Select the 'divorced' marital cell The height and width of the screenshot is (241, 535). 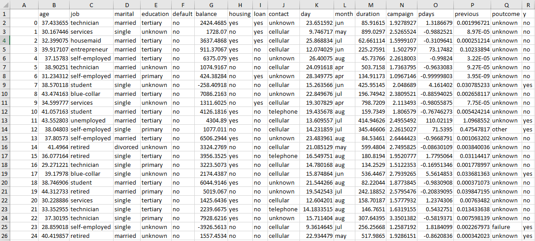(x=126, y=147)
